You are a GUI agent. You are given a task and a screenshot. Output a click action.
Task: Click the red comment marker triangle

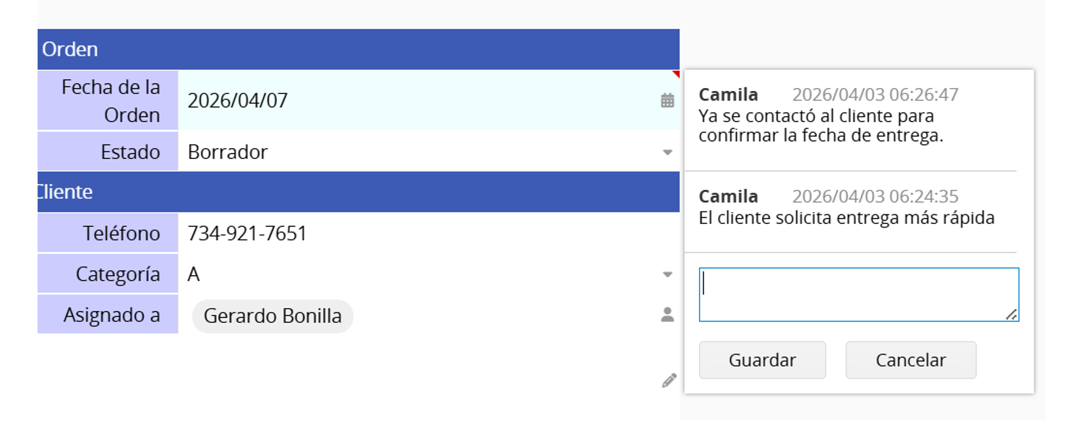(676, 74)
